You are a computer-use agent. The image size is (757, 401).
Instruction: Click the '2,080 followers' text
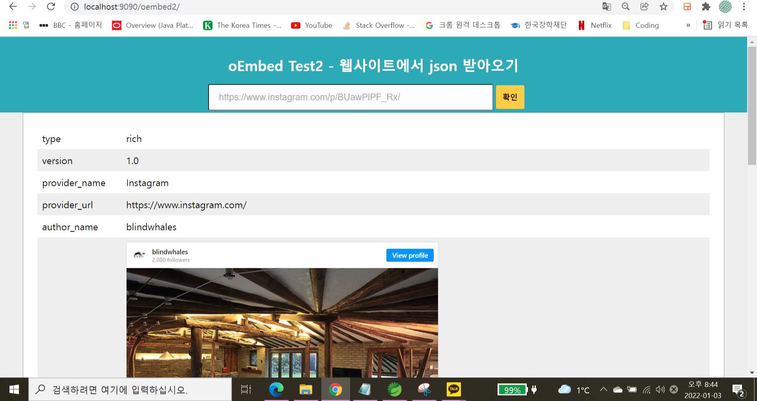click(x=171, y=260)
